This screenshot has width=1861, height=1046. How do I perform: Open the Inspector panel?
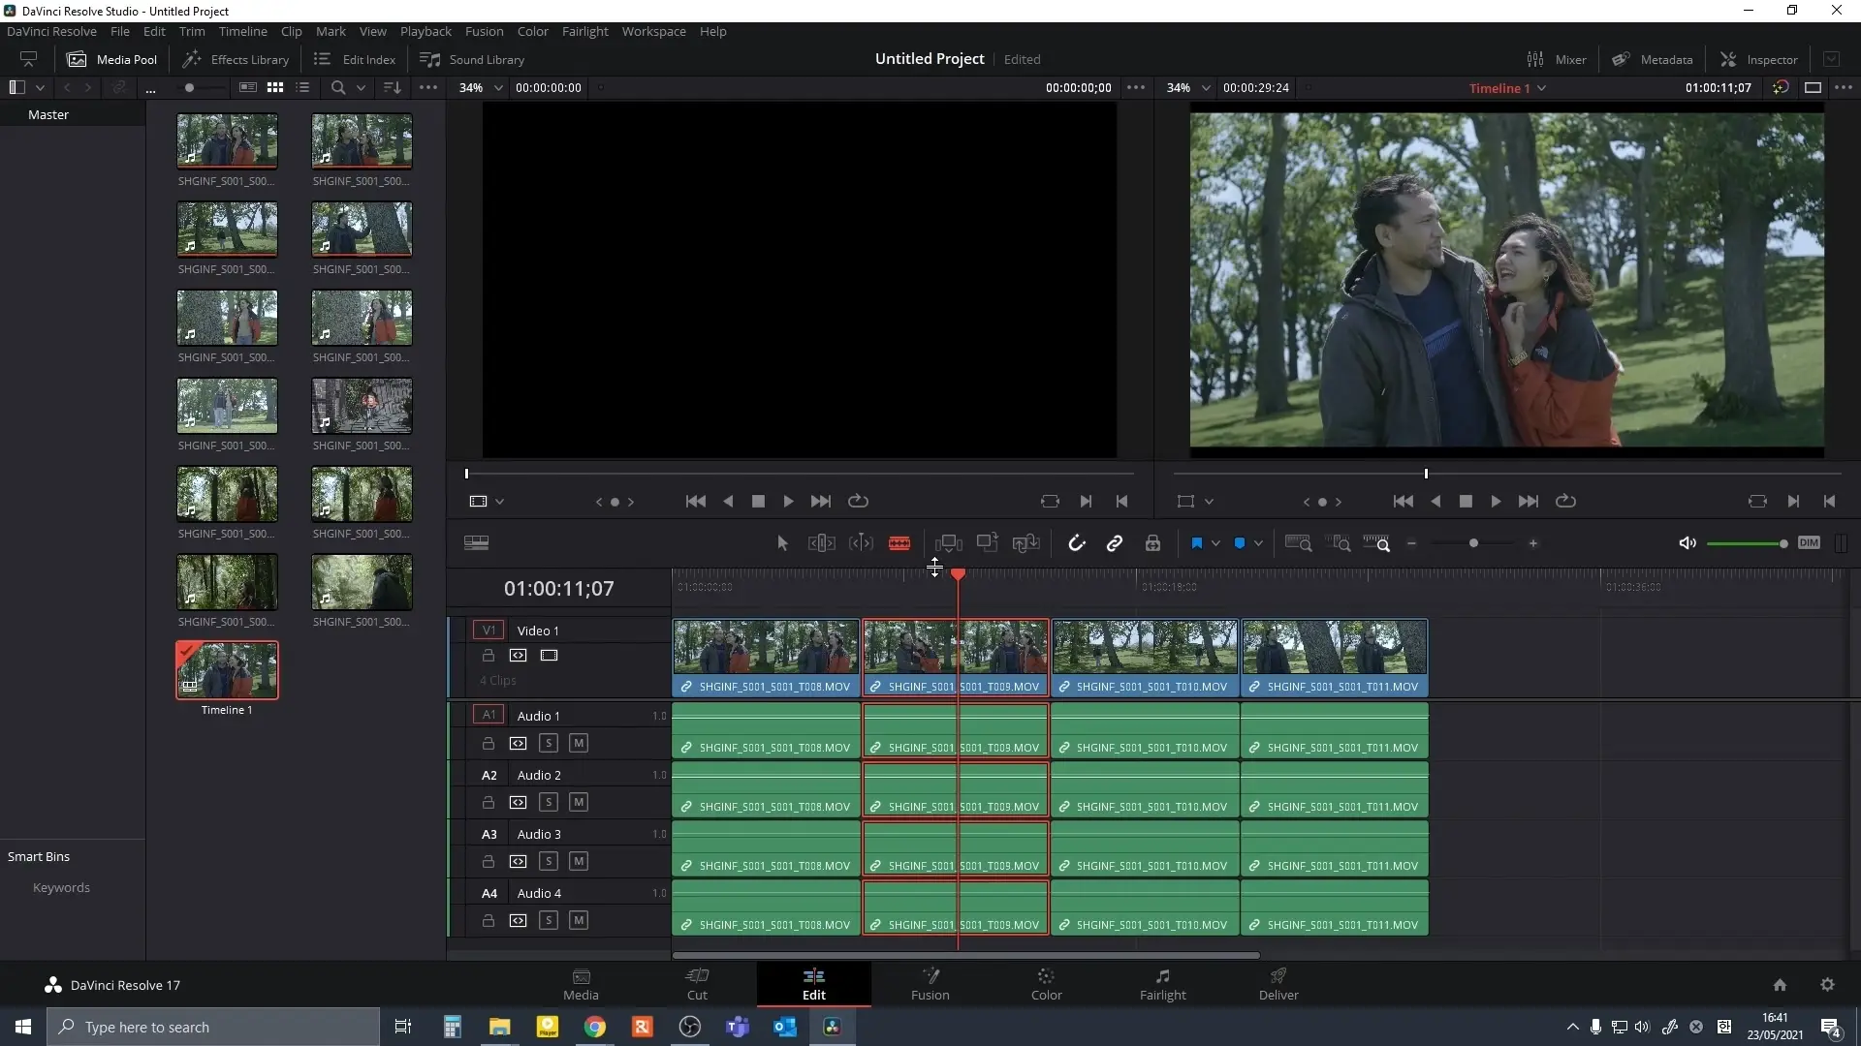click(1759, 59)
